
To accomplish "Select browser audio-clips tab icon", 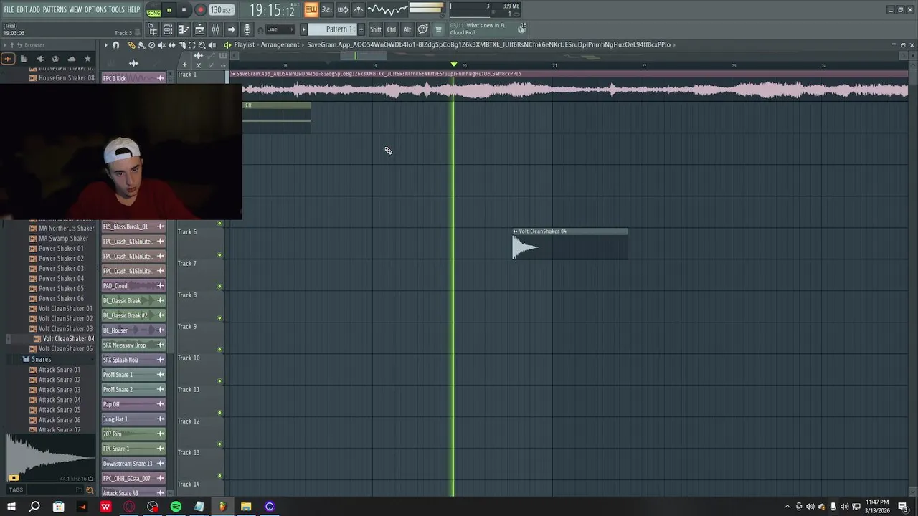I will pyautogui.click(x=8, y=59).
